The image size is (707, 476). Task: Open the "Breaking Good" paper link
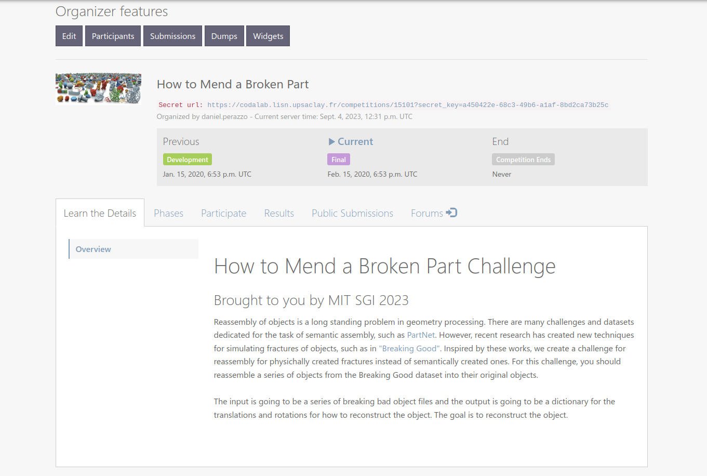[409, 348]
